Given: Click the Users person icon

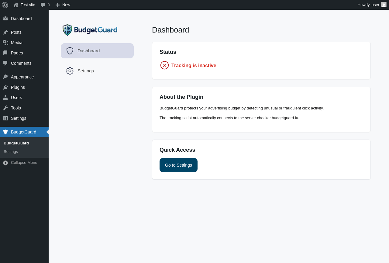Looking at the screenshot, I should tap(5, 98).
